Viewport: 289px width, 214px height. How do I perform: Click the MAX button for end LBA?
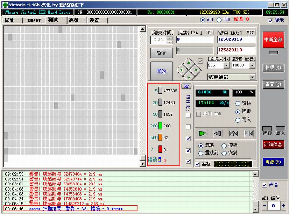pyautogui.click(x=250, y=33)
